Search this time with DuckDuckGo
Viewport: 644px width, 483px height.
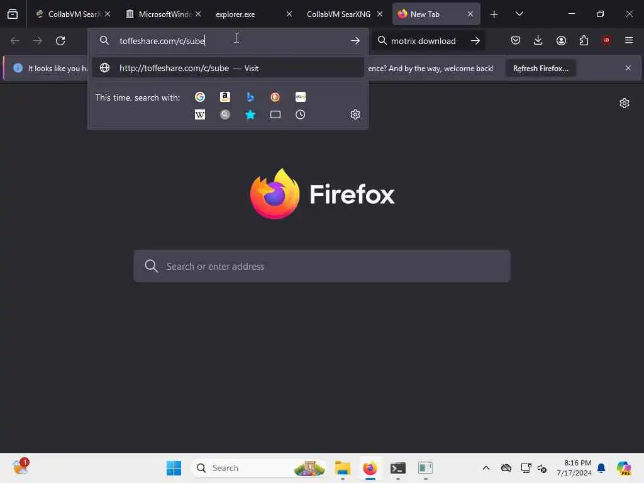(275, 97)
